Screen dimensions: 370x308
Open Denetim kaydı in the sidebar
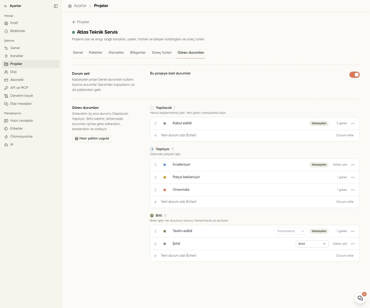pos(31,96)
